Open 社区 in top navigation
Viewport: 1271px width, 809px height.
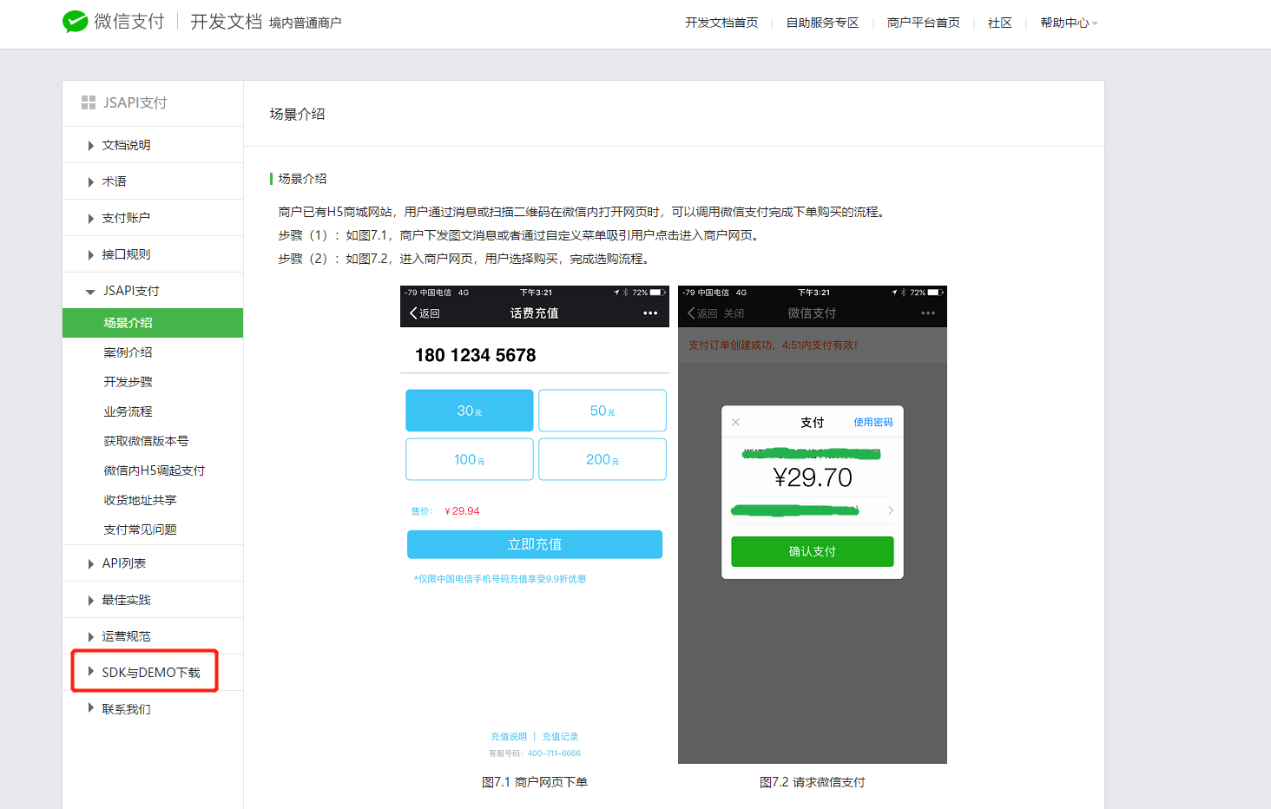1000,23
